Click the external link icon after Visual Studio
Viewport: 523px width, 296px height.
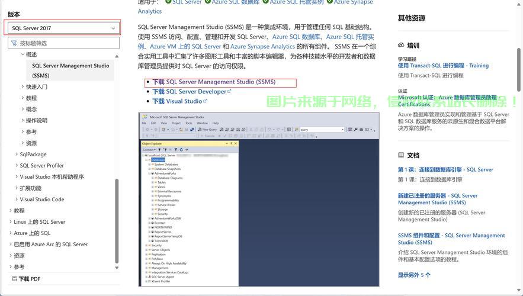tap(206, 101)
